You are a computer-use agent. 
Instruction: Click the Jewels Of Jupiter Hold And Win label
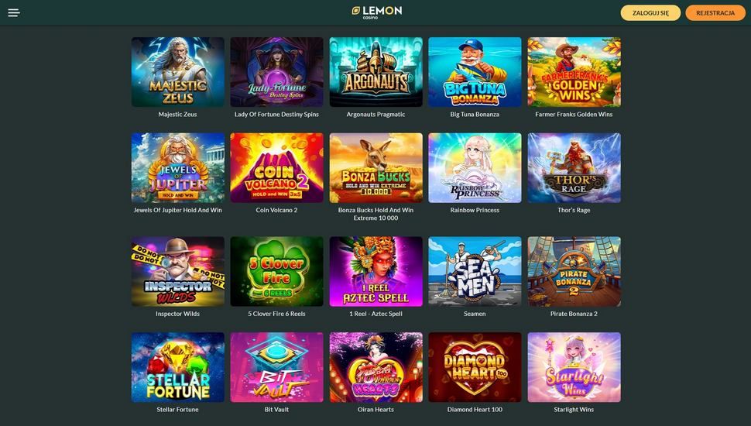pos(178,211)
